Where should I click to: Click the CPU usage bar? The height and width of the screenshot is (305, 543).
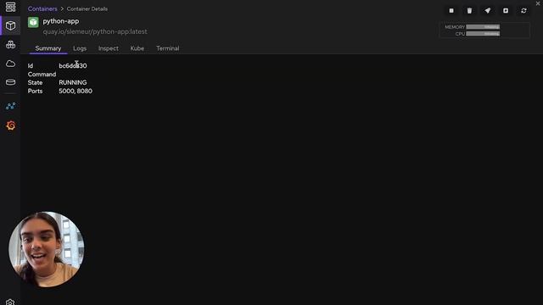pyautogui.click(x=483, y=34)
